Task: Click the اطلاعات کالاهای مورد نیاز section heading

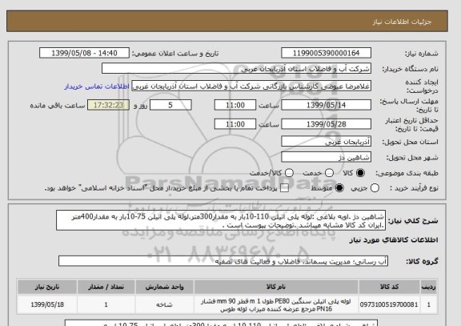Action: pyautogui.click(x=394, y=240)
